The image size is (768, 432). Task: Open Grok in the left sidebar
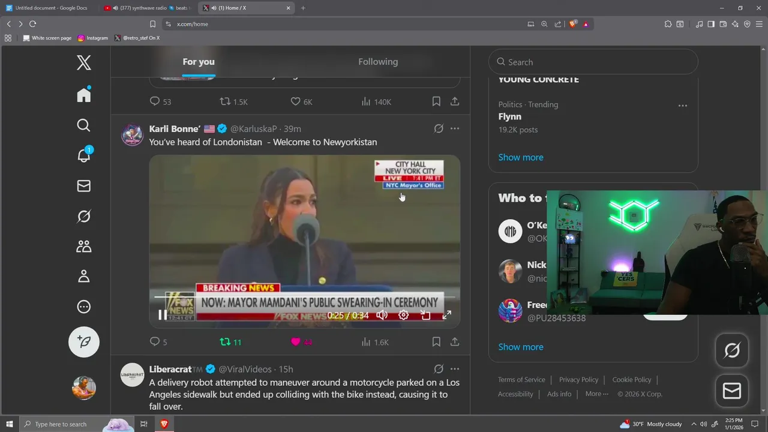pyautogui.click(x=84, y=216)
